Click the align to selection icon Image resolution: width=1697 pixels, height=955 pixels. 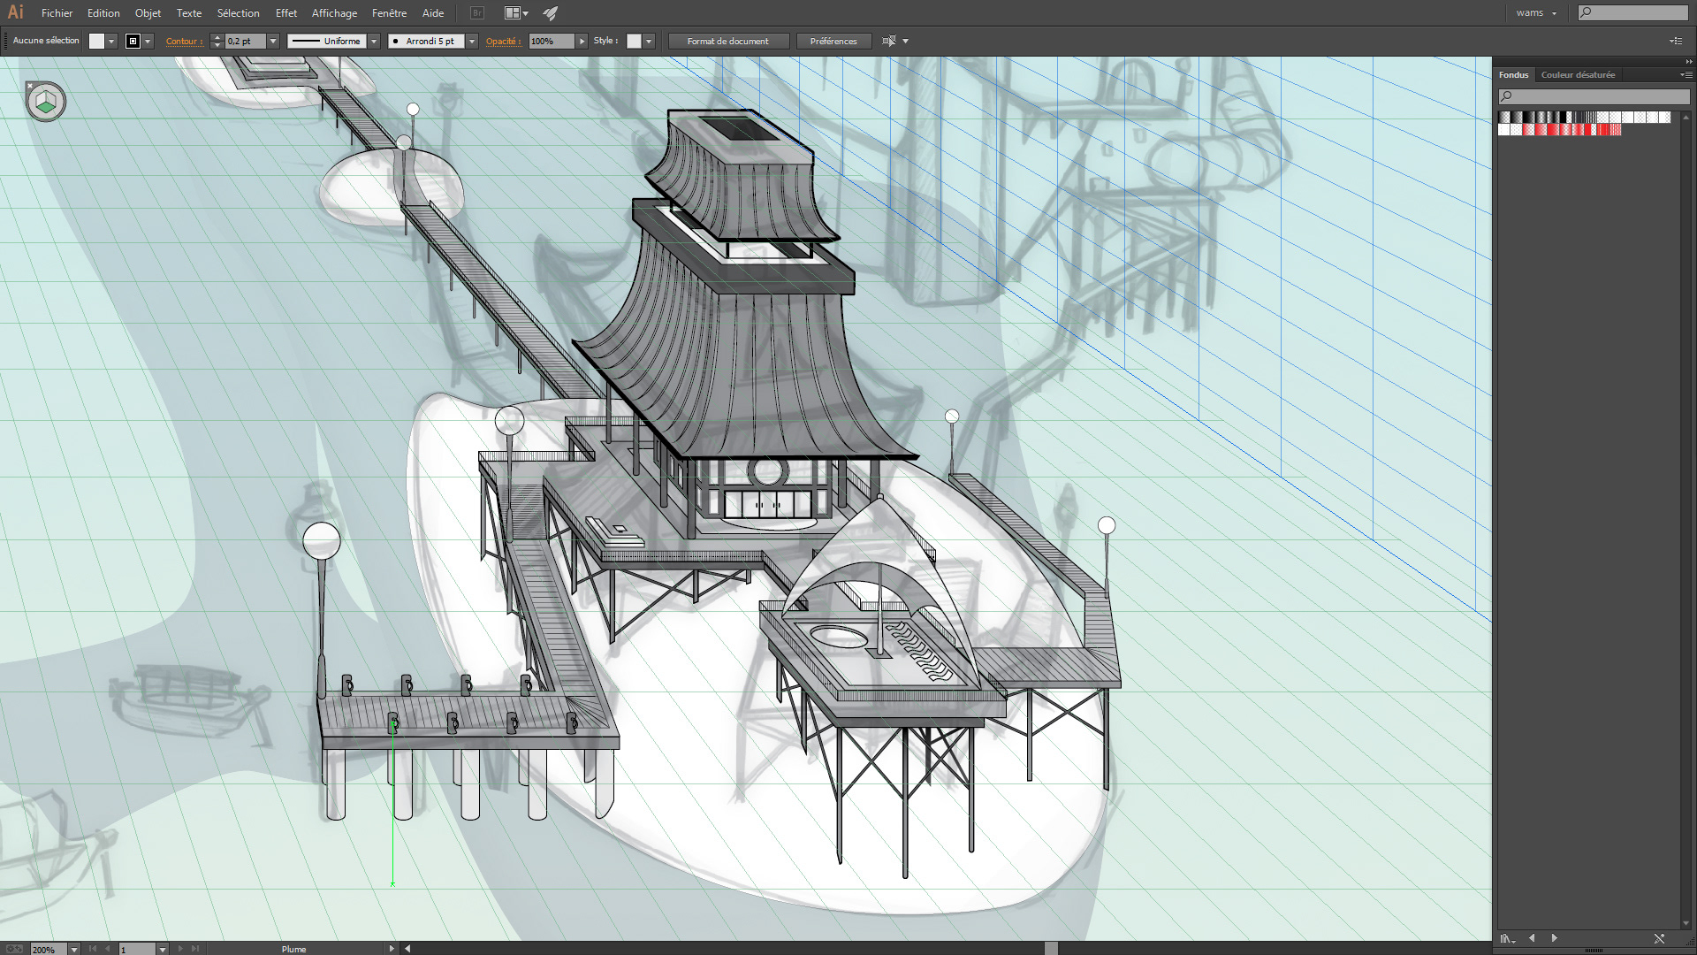click(x=890, y=41)
